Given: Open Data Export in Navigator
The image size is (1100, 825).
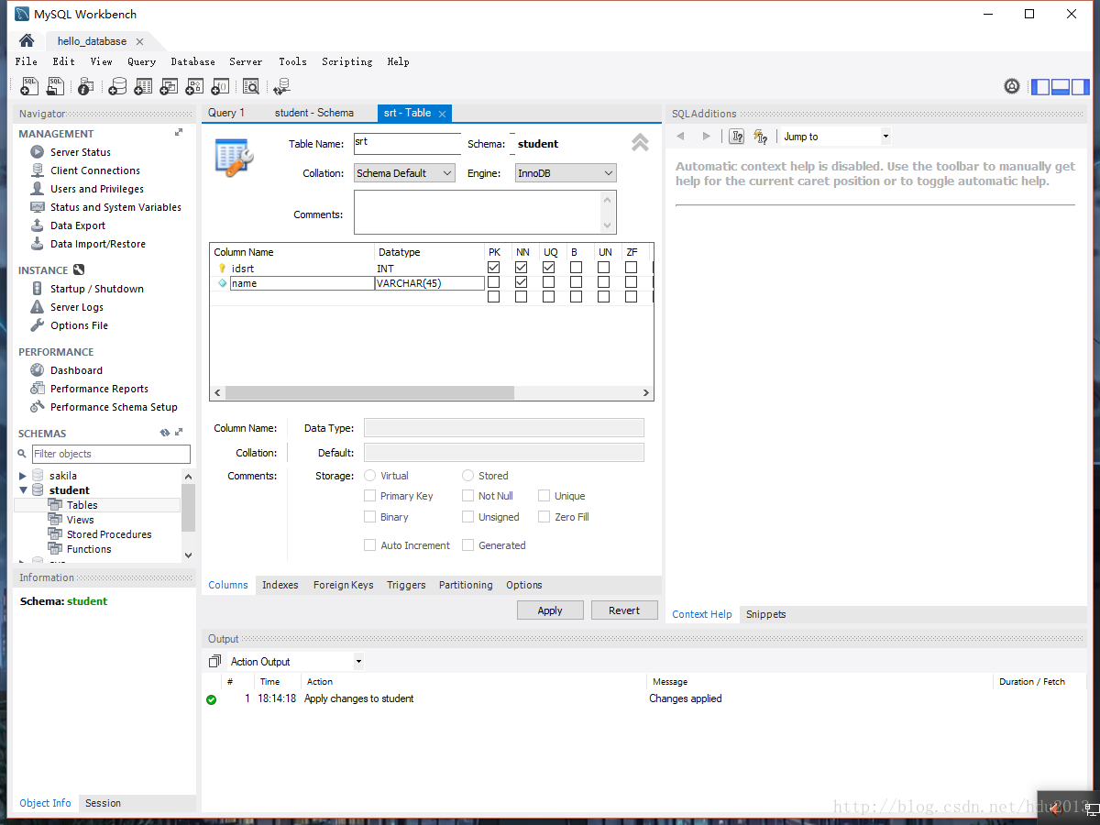Looking at the screenshot, I should pyautogui.click(x=78, y=225).
